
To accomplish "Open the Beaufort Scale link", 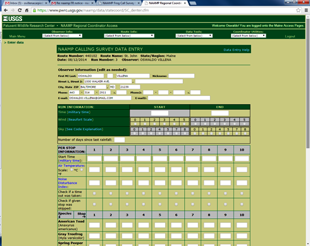I will tap(80, 119).
